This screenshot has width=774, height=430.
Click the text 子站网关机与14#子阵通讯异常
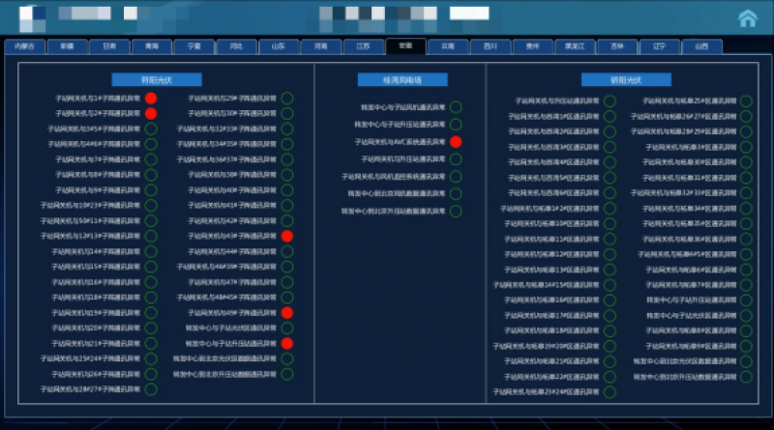96,251
